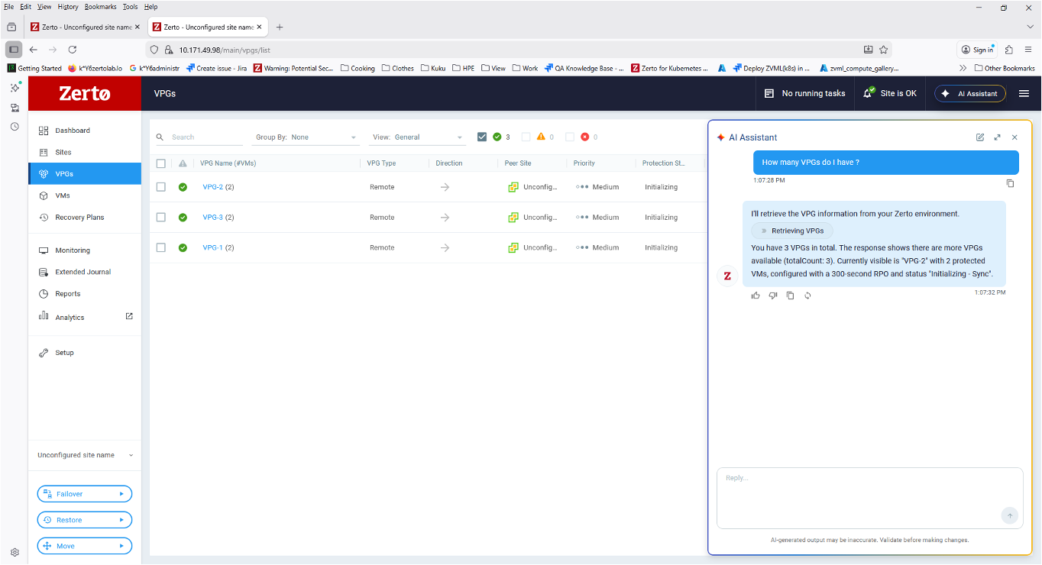Image resolution: width=1042 pixels, height=565 pixels.
Task: Switch to the first Zerto browser tab
Action: [x=84, y=27]
